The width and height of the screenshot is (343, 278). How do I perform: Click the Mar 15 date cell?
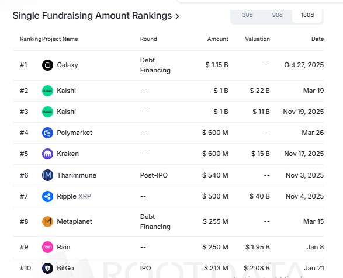(x=313, y=221)
